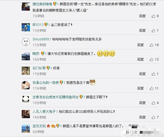This screenshot has height=137, width=164.
Task: Thumbs-up the 你是心头的一抹娇 comment
Action: point(154,88)
